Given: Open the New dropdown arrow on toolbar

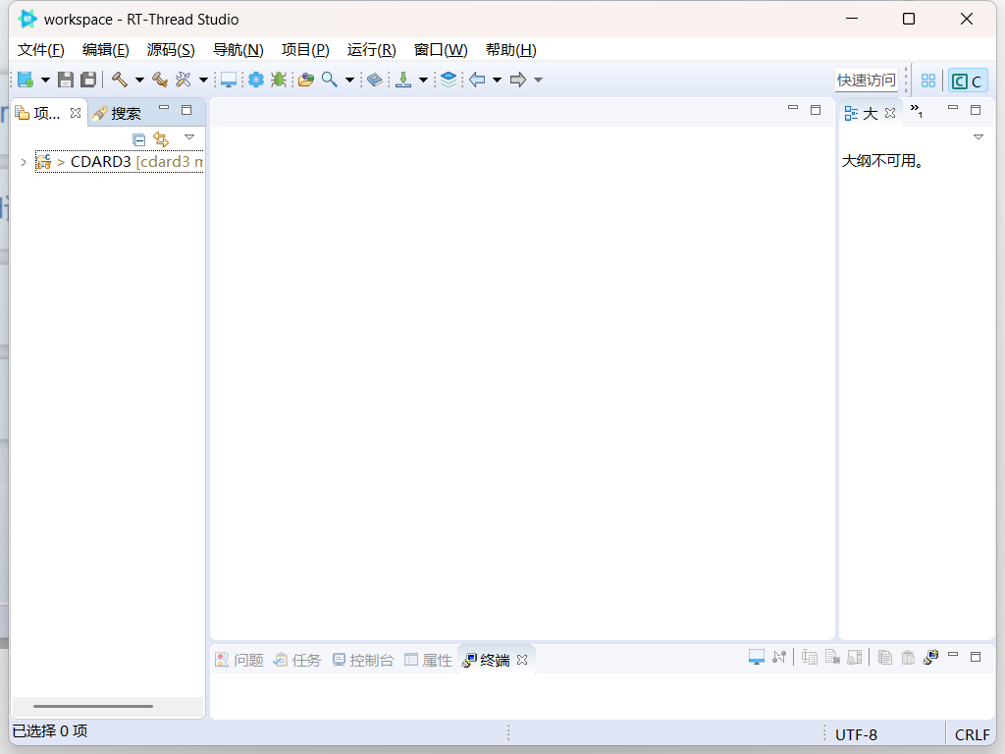Looking at the screenshot, I should click(x=44, y=80).
